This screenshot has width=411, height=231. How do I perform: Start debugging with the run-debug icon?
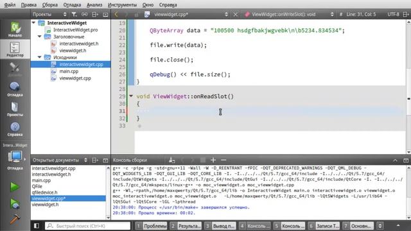pos(15,204)
